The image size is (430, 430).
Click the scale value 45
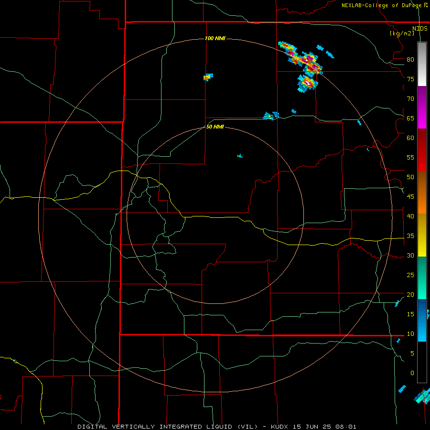[410, 197]
